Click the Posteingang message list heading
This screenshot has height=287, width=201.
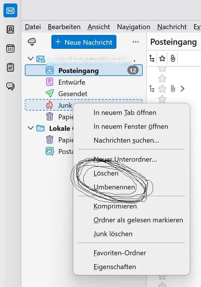173,42
